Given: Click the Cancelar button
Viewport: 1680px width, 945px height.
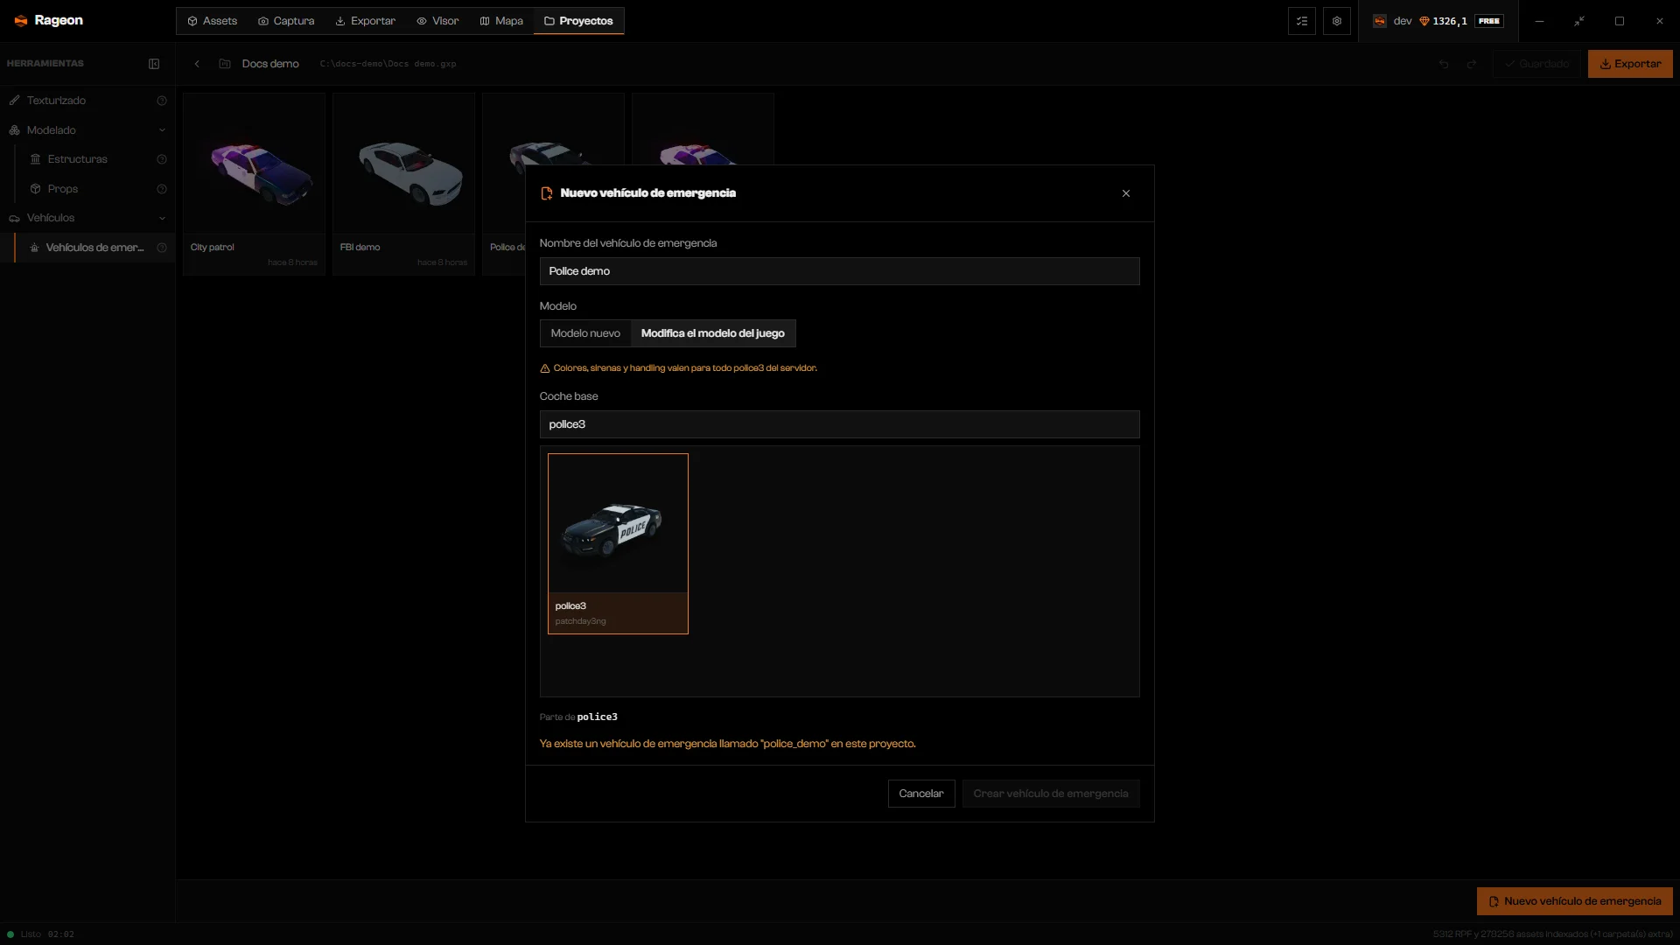Looking at the screenshot, I should [x=921, y=794].
